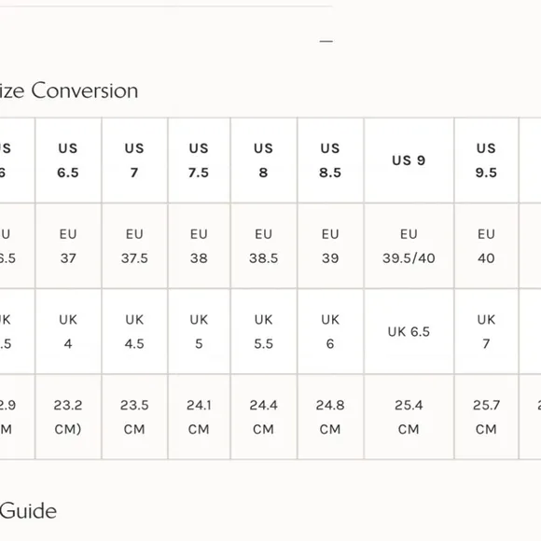The width and height of the screenshot is (541, 541).
Task: Select the 23.2 CM measurement cell
Action: pos(68,417)
